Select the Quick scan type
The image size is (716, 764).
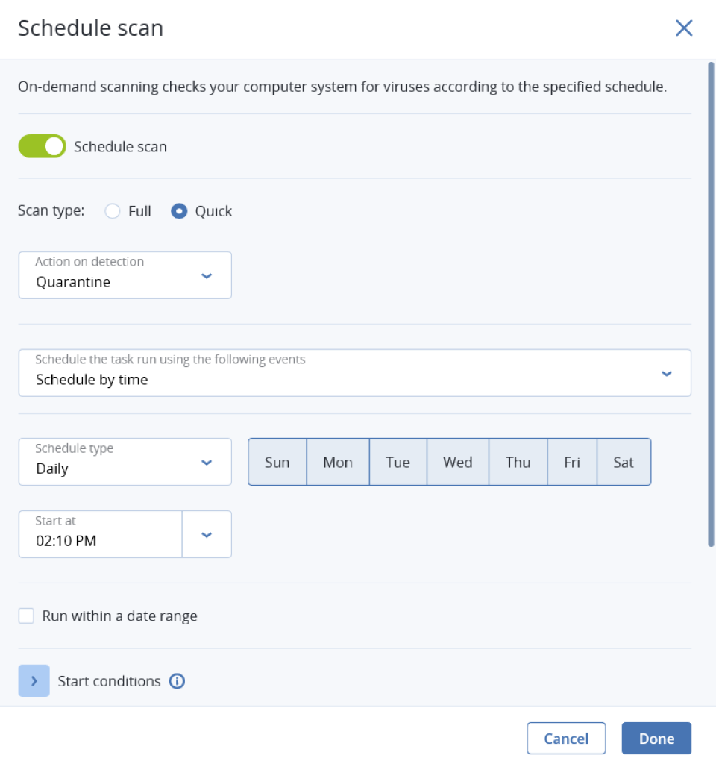(x=179, y=211)
